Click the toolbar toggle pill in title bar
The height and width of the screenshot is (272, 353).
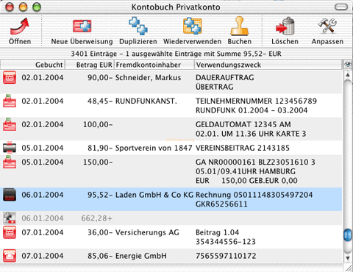pyautogui.click(x=341, y=7)
